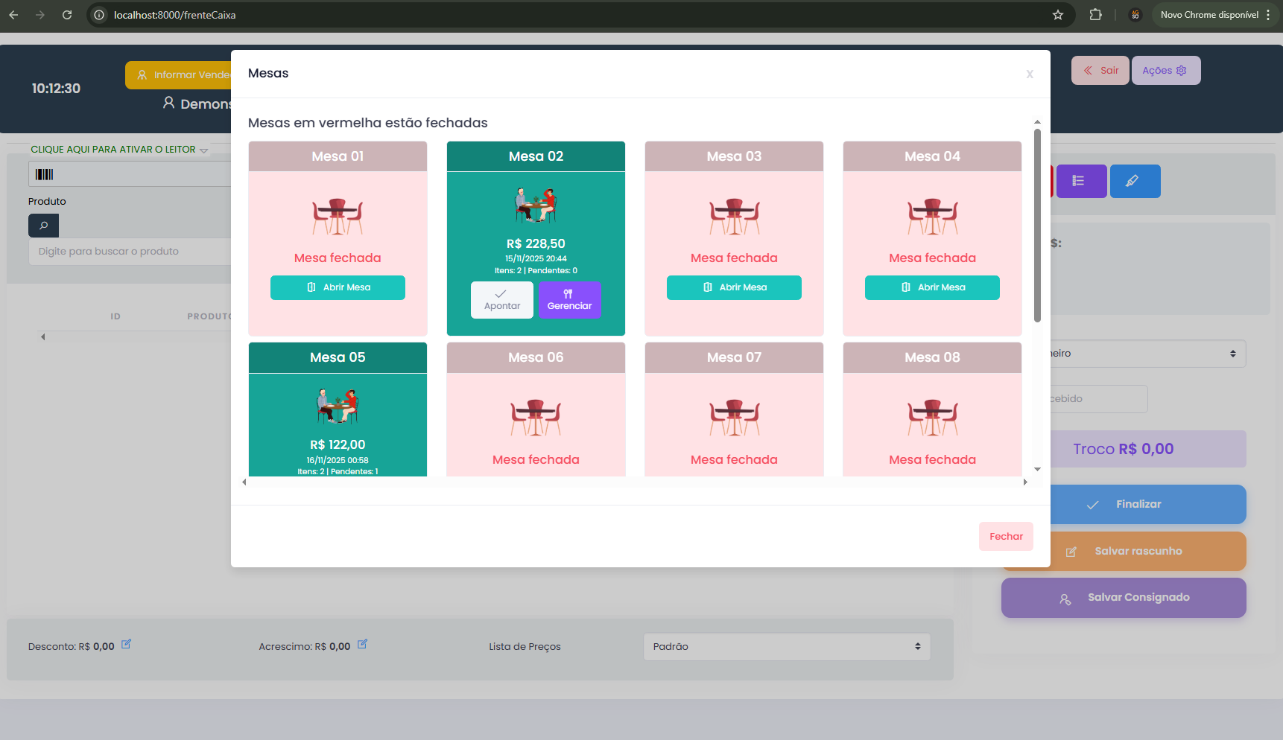The image size is (1283, 740).
Task: Open Mesa 01 with Abrir Mesa
Action: tap(338, 287)
